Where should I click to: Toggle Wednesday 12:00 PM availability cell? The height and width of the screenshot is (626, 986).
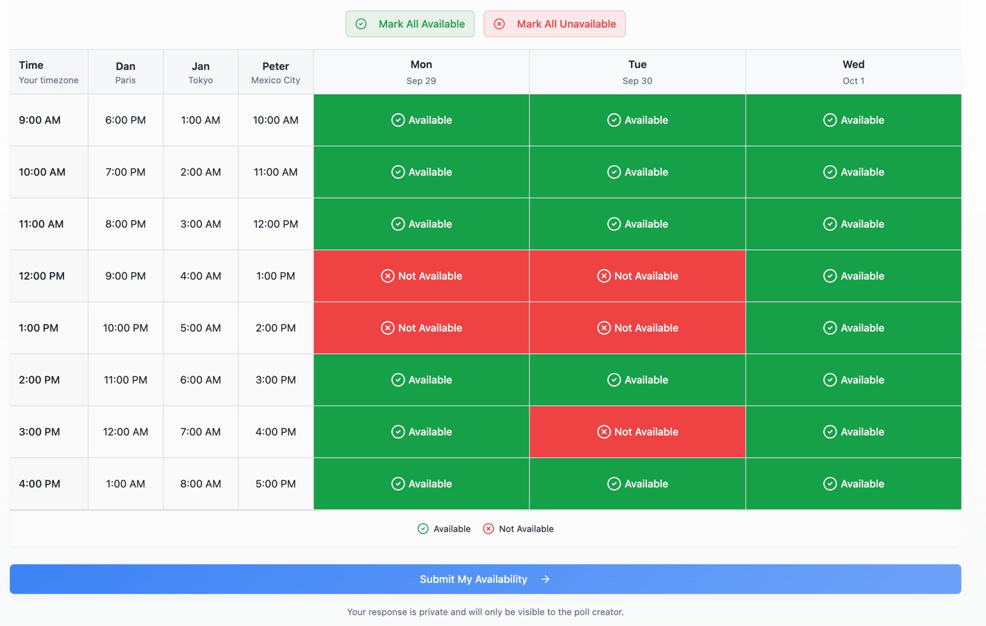[x=853, y=276]
